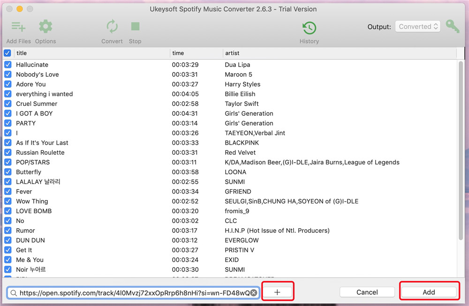The height and width of the screenshot is (306, 469).
Task: Click the 00:04:31 time cell
Action: pyautogui.click(x=185, y=113)
